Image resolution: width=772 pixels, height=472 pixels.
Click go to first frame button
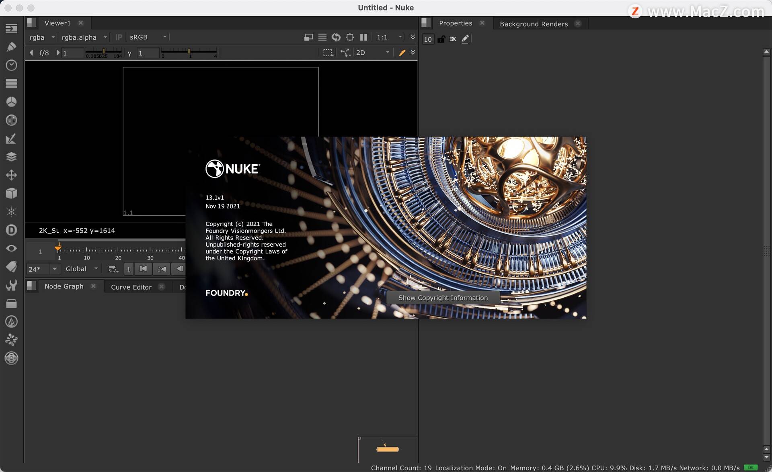(143, 269)
